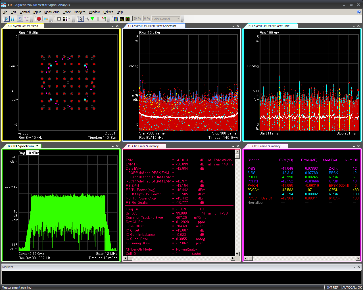Open the Input menu
This screenshot has height=290, width=363.
[37, 12]
